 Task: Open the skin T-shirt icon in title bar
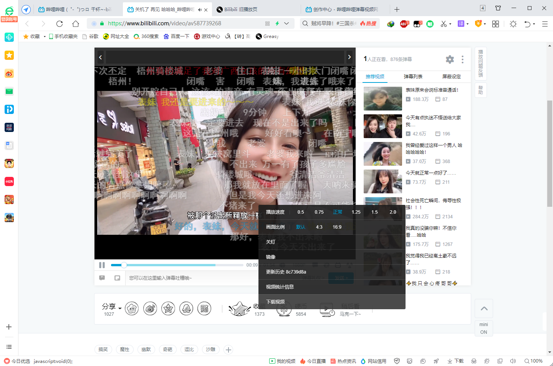tap(498, 8)
